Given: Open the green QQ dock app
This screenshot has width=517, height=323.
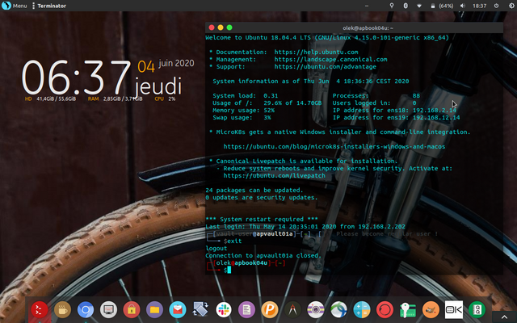Looking at the screenshot, I should point(477,310).
